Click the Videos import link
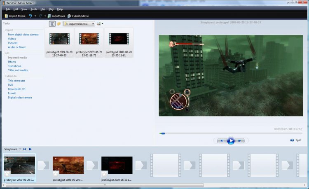309x189 pixels. pos(12,39)
